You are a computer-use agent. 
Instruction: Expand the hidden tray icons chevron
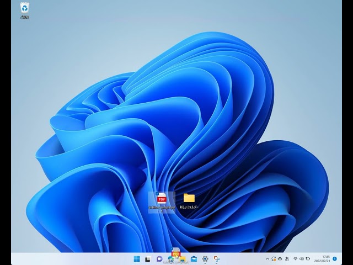pyautogui.click(x=267, y=259)
